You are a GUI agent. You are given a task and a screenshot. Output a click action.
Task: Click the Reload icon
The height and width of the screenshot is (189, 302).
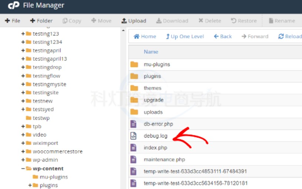281,36
